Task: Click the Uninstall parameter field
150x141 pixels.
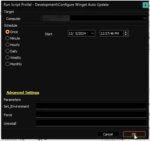Action: 91,123
